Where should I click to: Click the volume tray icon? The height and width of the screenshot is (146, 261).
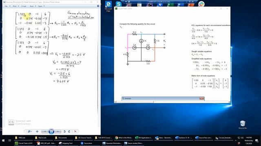[242, 138]
